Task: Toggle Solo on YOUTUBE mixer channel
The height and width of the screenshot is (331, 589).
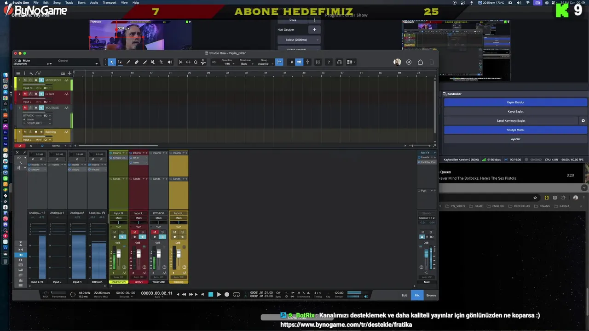Action: pyautogui.click(x=162, y=232)
